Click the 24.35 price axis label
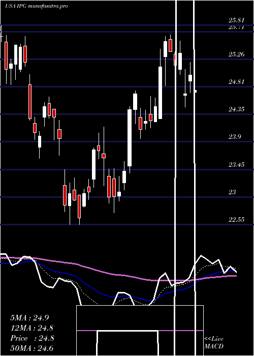254x356 pixels. (236, 109)
